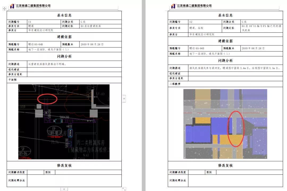Image resolution: width=287 pixels, height=191 pixels.
Task: Select the floor plan image in the 平面图 row
Action: pyautogui.click(x=63, y=122)
